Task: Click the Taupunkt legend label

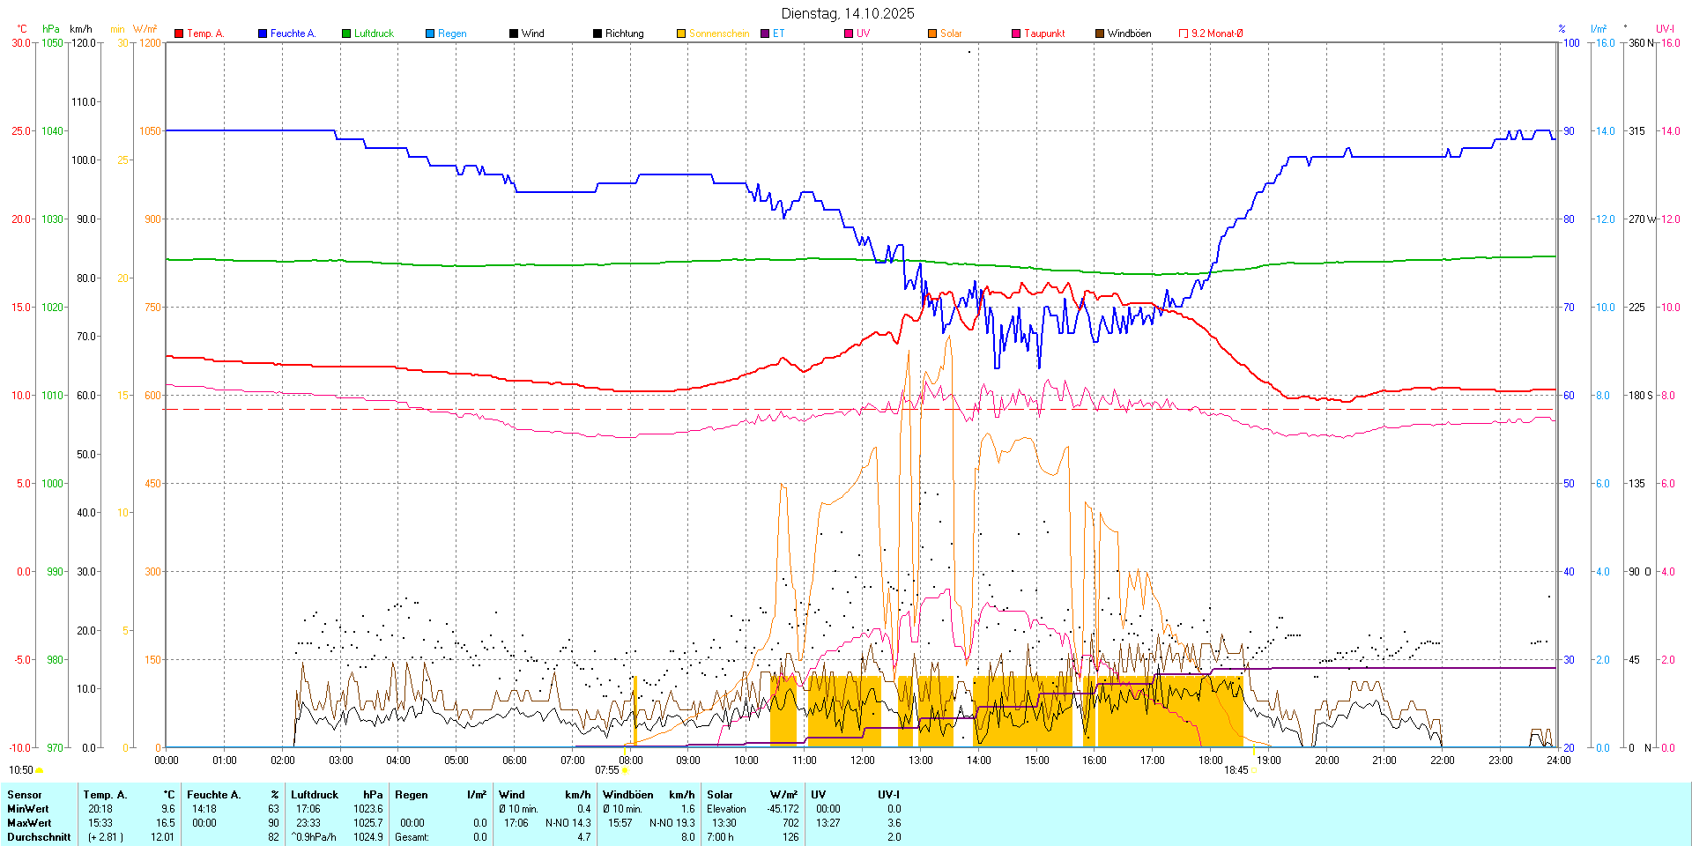Action: tap(1044, 33)
